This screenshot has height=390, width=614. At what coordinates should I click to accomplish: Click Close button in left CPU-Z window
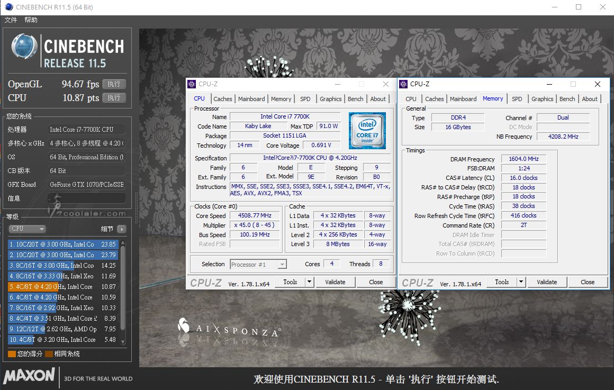pos(376,282)
